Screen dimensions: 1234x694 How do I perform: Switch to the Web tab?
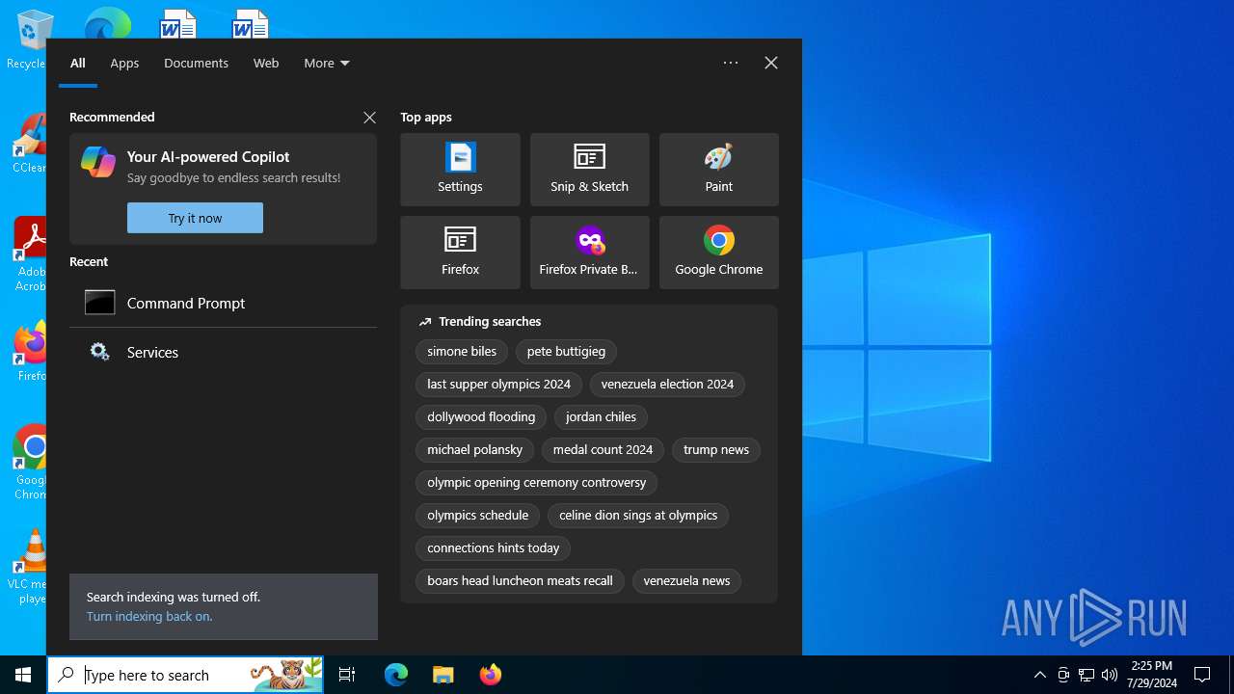click(x=266, y=63)
